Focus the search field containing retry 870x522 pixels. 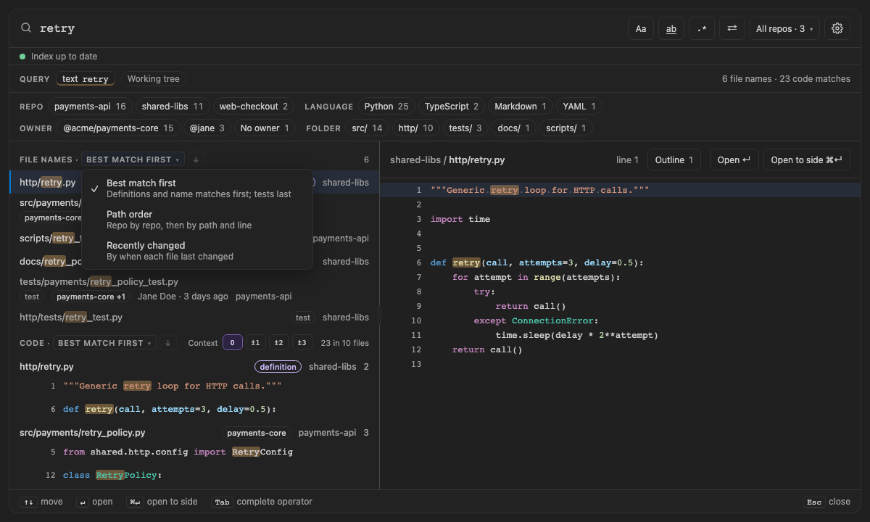(326, 28)
